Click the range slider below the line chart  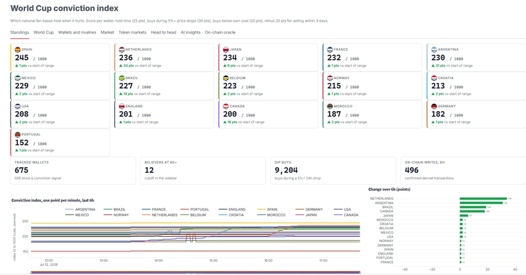(x=195, y=272)
